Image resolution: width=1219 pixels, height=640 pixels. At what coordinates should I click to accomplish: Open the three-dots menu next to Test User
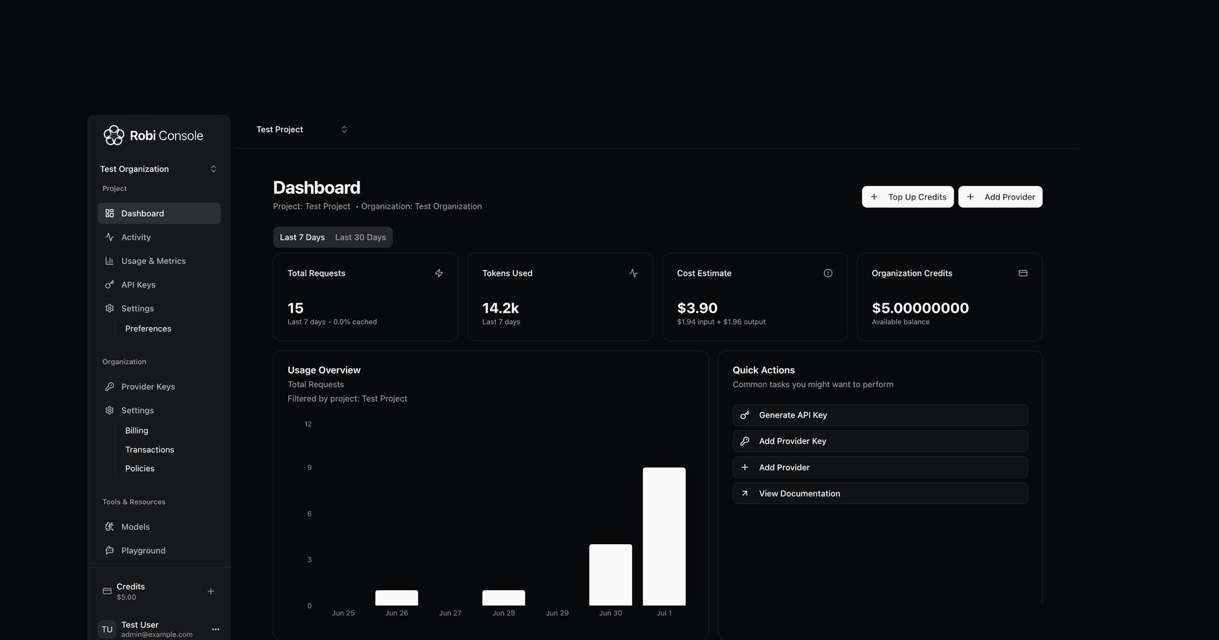tap(216, 629)
